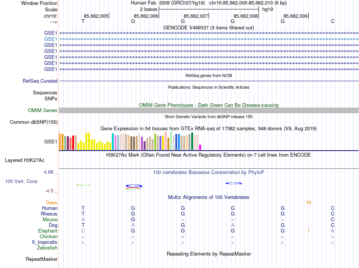Click '100 vertebrates Basewise Conservation by PhyloP' title
This screenshot has height=268, width=359.
[x=209, y=173]
